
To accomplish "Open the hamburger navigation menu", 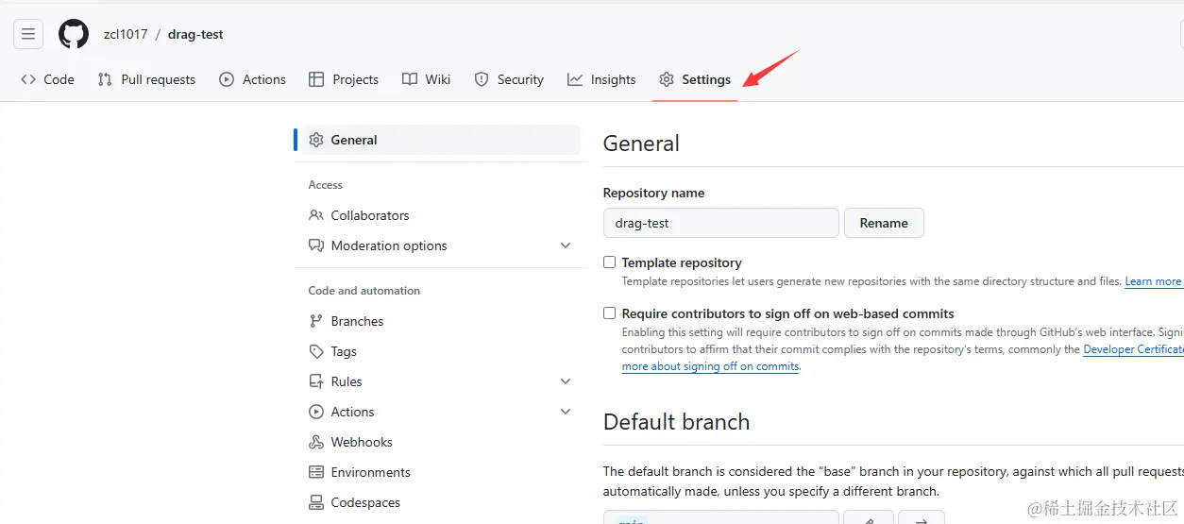I will 28,35.
